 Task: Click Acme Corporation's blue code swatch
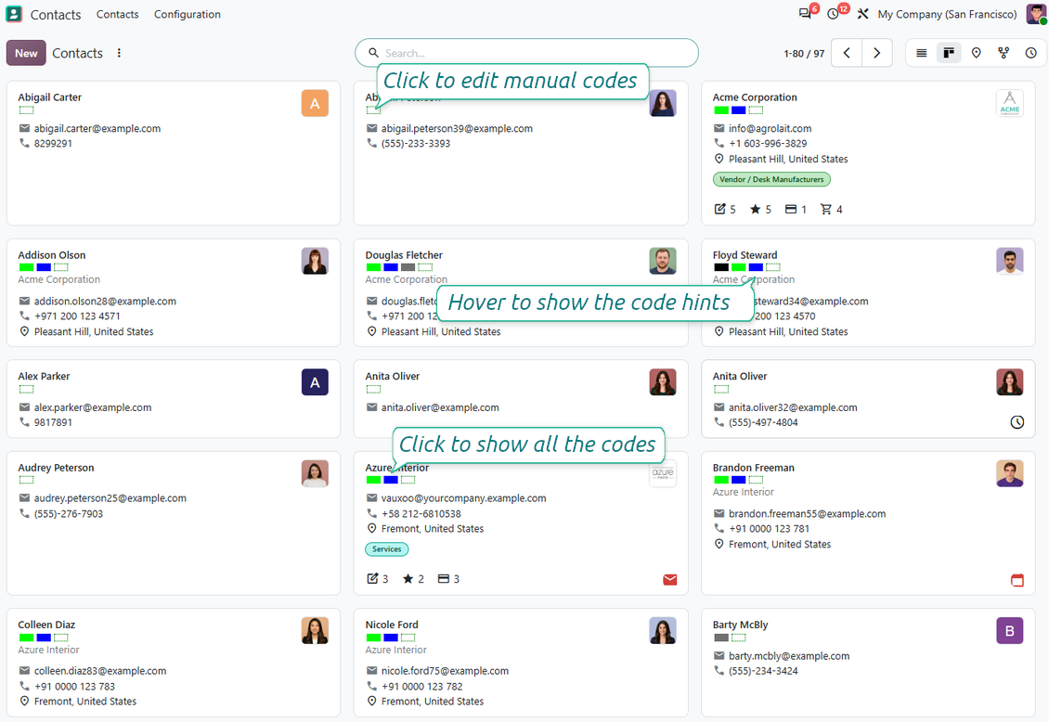point(739,110)
